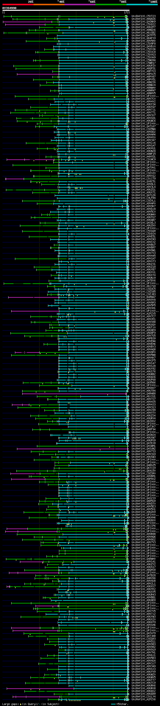
Task: Click label UniRef100_A9V7H1
Action: tap(143, 653)
